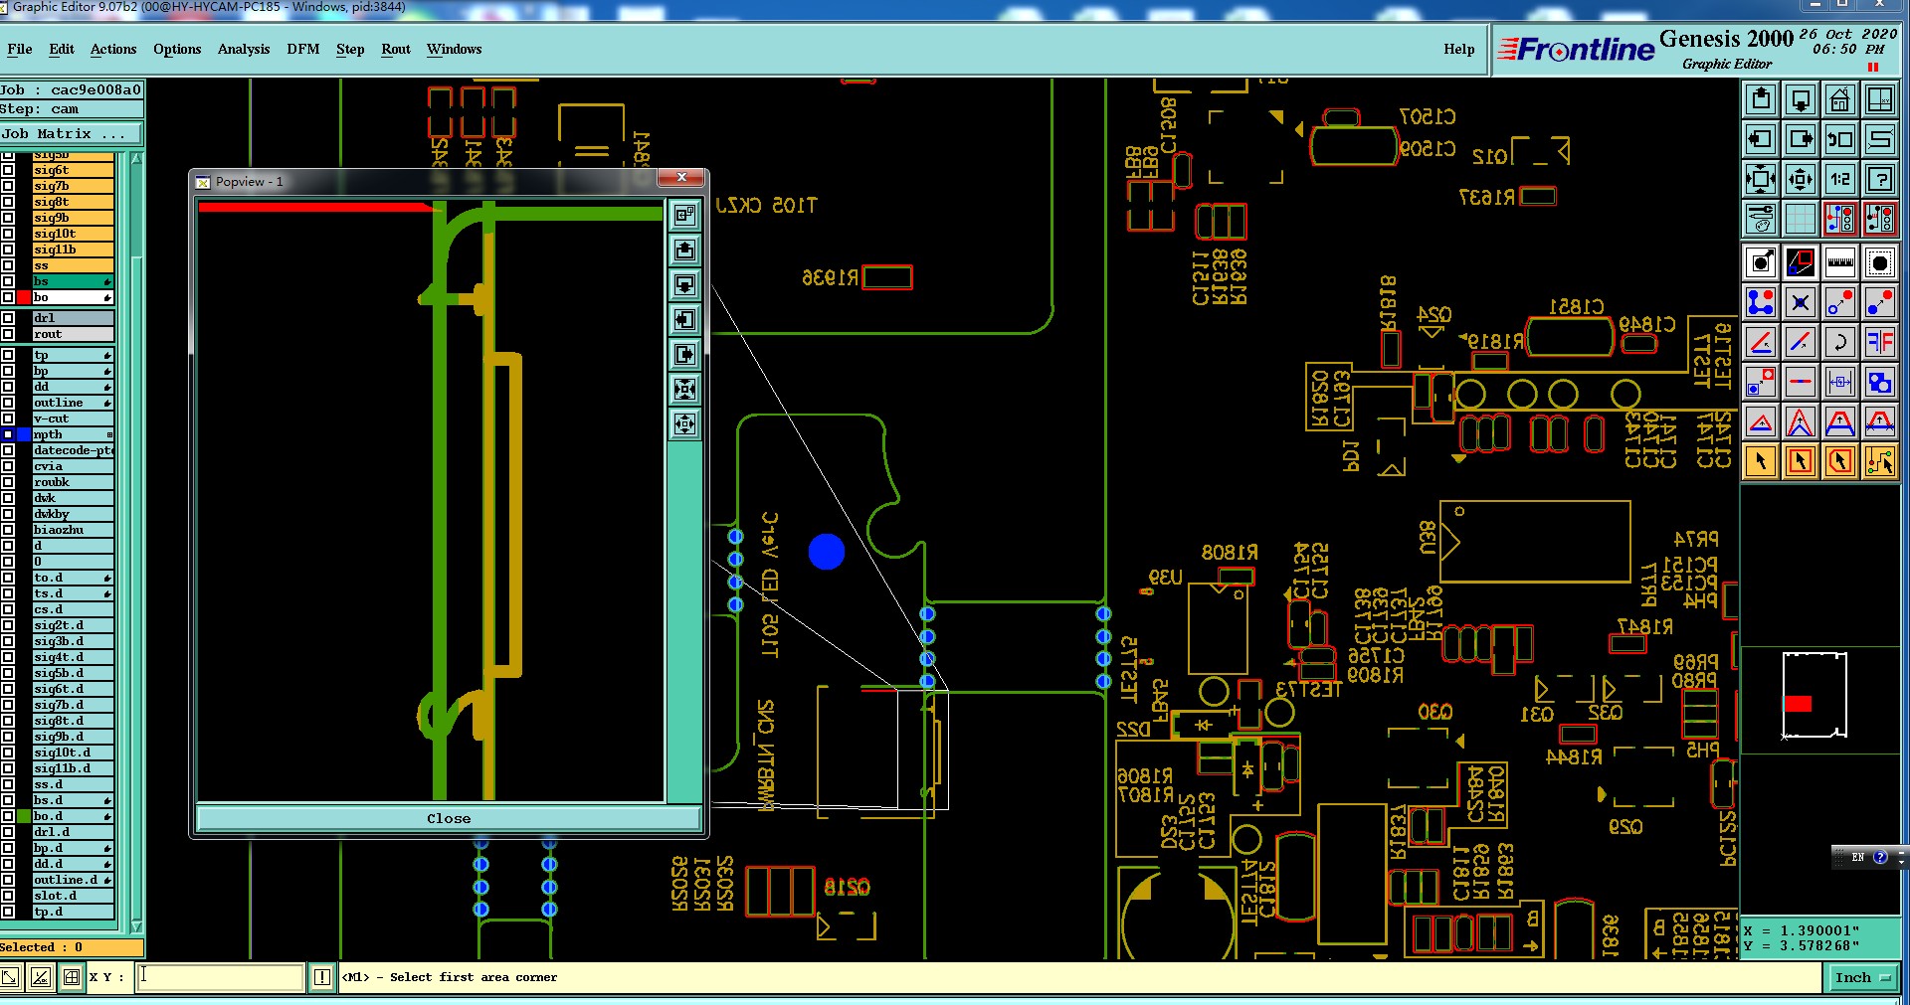Open the DFM menu
The height and width of the screenshot is (1005, 1910).
click(x=303, y=49)
